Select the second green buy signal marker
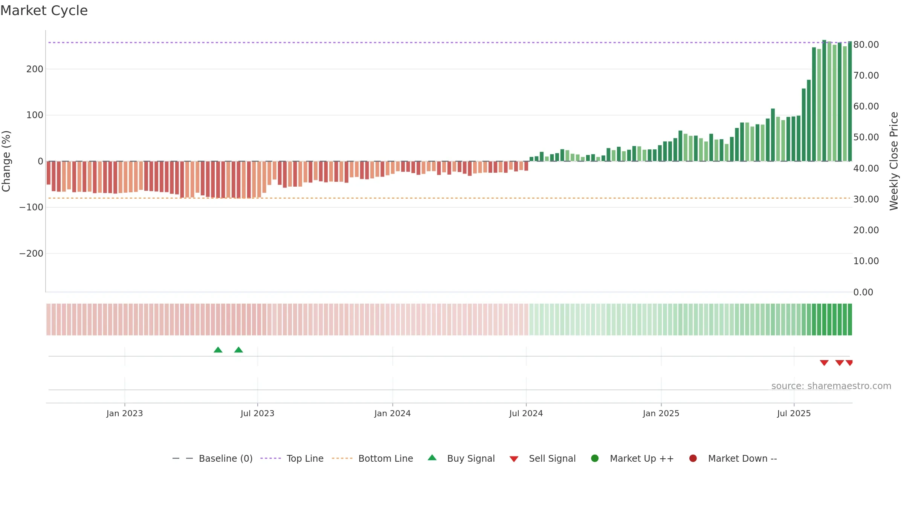This screenshot has height=508, width=904. coord(238,350)
